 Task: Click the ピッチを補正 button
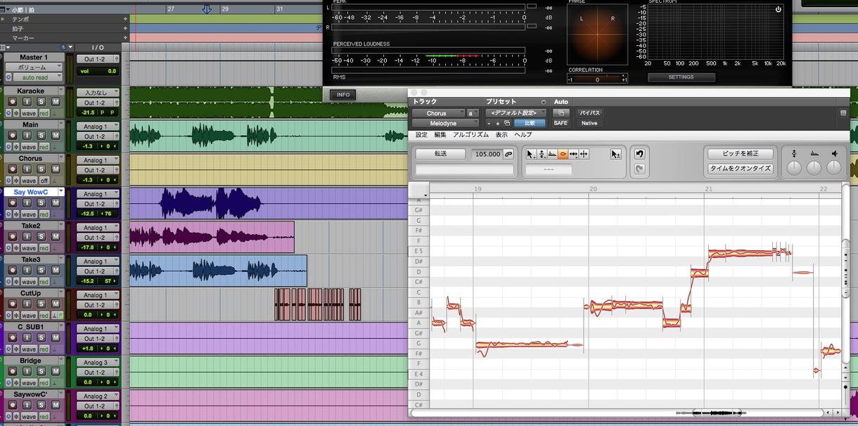point(740,154)
